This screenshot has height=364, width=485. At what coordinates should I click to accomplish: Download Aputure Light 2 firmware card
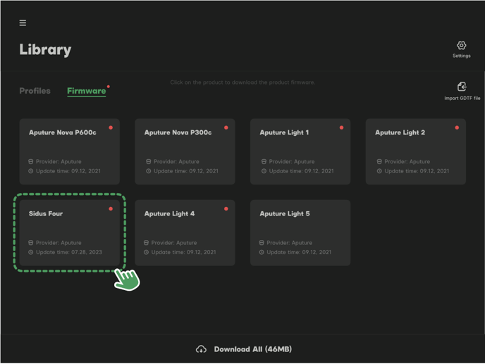(x=415, y=151)
